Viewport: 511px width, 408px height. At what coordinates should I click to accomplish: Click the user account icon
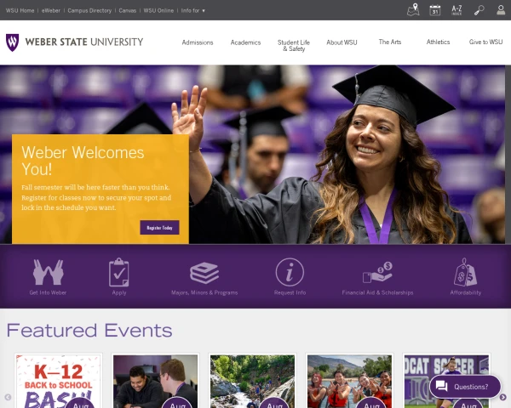(x=501, y=9)
